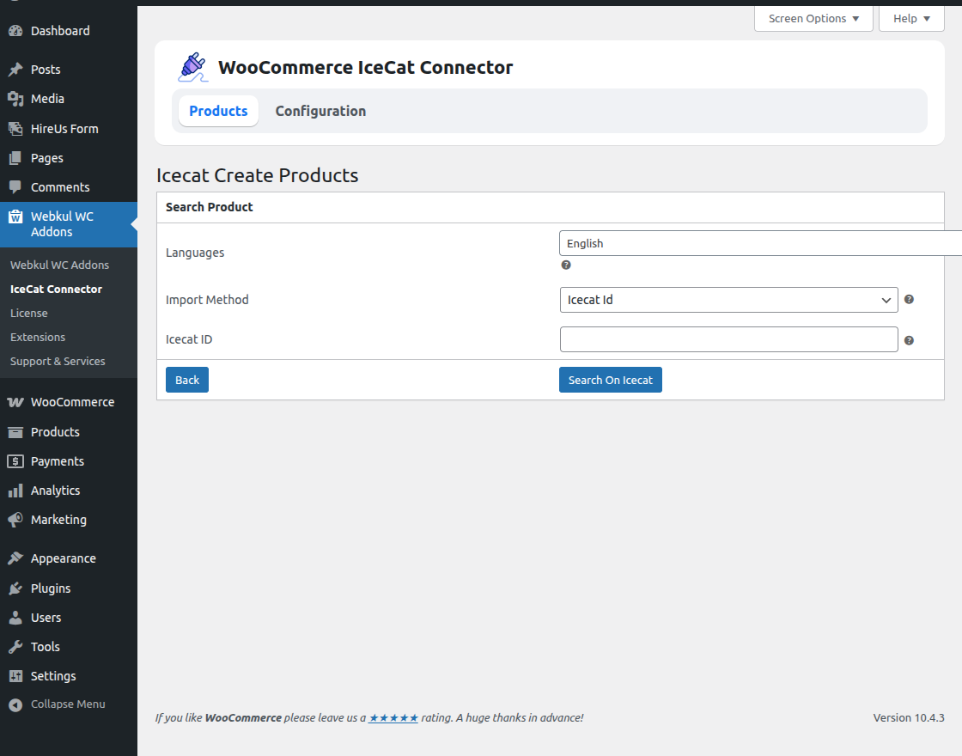Switch to the Configuration tab
This screenshot has height=756, width=962.
point(320,111)
